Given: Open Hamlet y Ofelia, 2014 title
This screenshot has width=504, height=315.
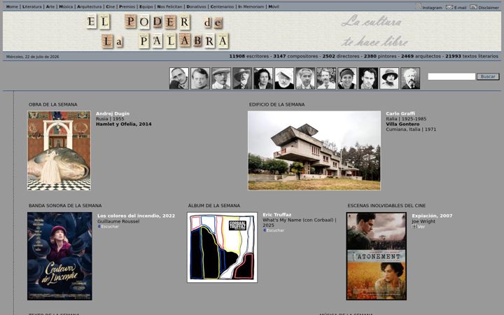Looking at the screenshot, I should click(x=123, y=124).
